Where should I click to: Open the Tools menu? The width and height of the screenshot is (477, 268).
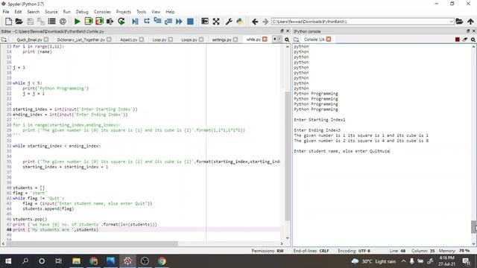coord(141,12)
